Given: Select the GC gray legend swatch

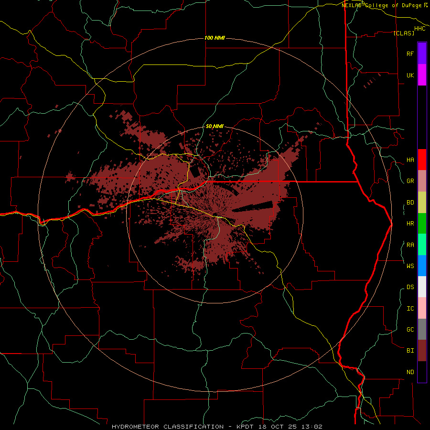Looking at the screenshot, I should tap(422, 329).
